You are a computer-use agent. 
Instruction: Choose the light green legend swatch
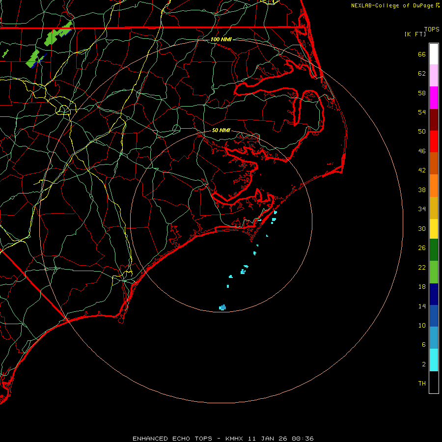[x=434, y=272]
